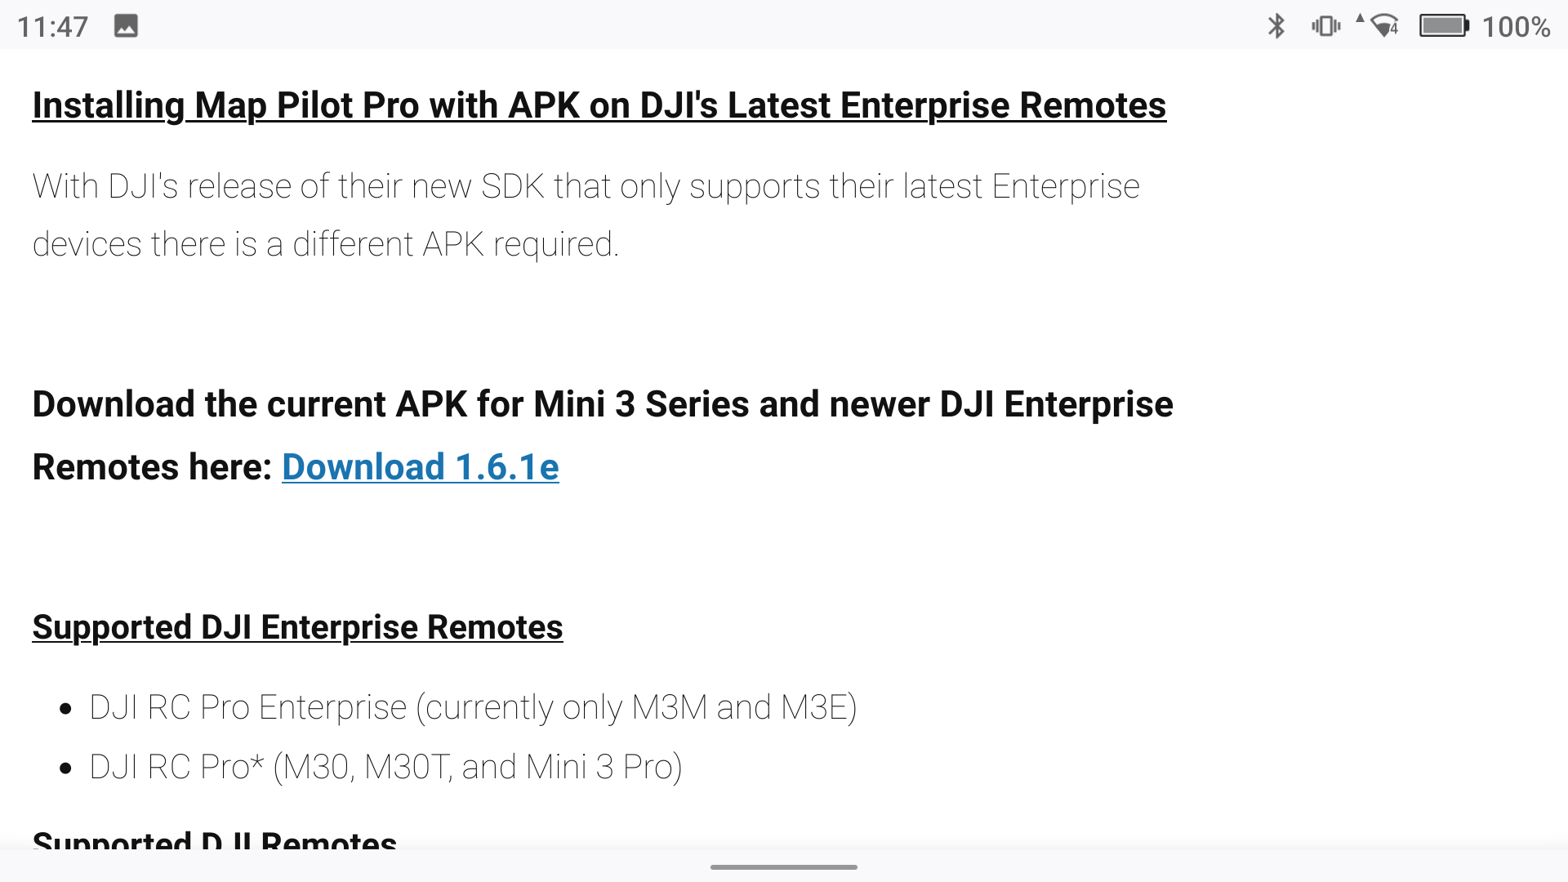Tap the vibrate mode icon
Screen dimensions: 1568x882
[1325, 26]
